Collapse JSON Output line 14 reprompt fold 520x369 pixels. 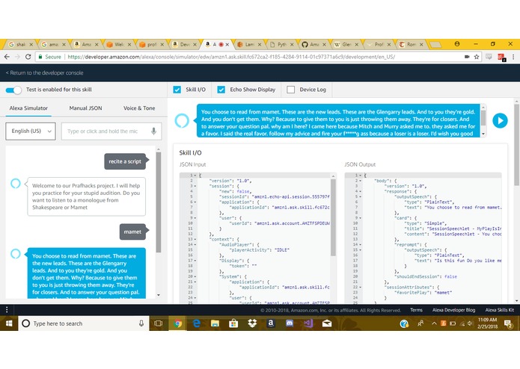pos(361,244)
